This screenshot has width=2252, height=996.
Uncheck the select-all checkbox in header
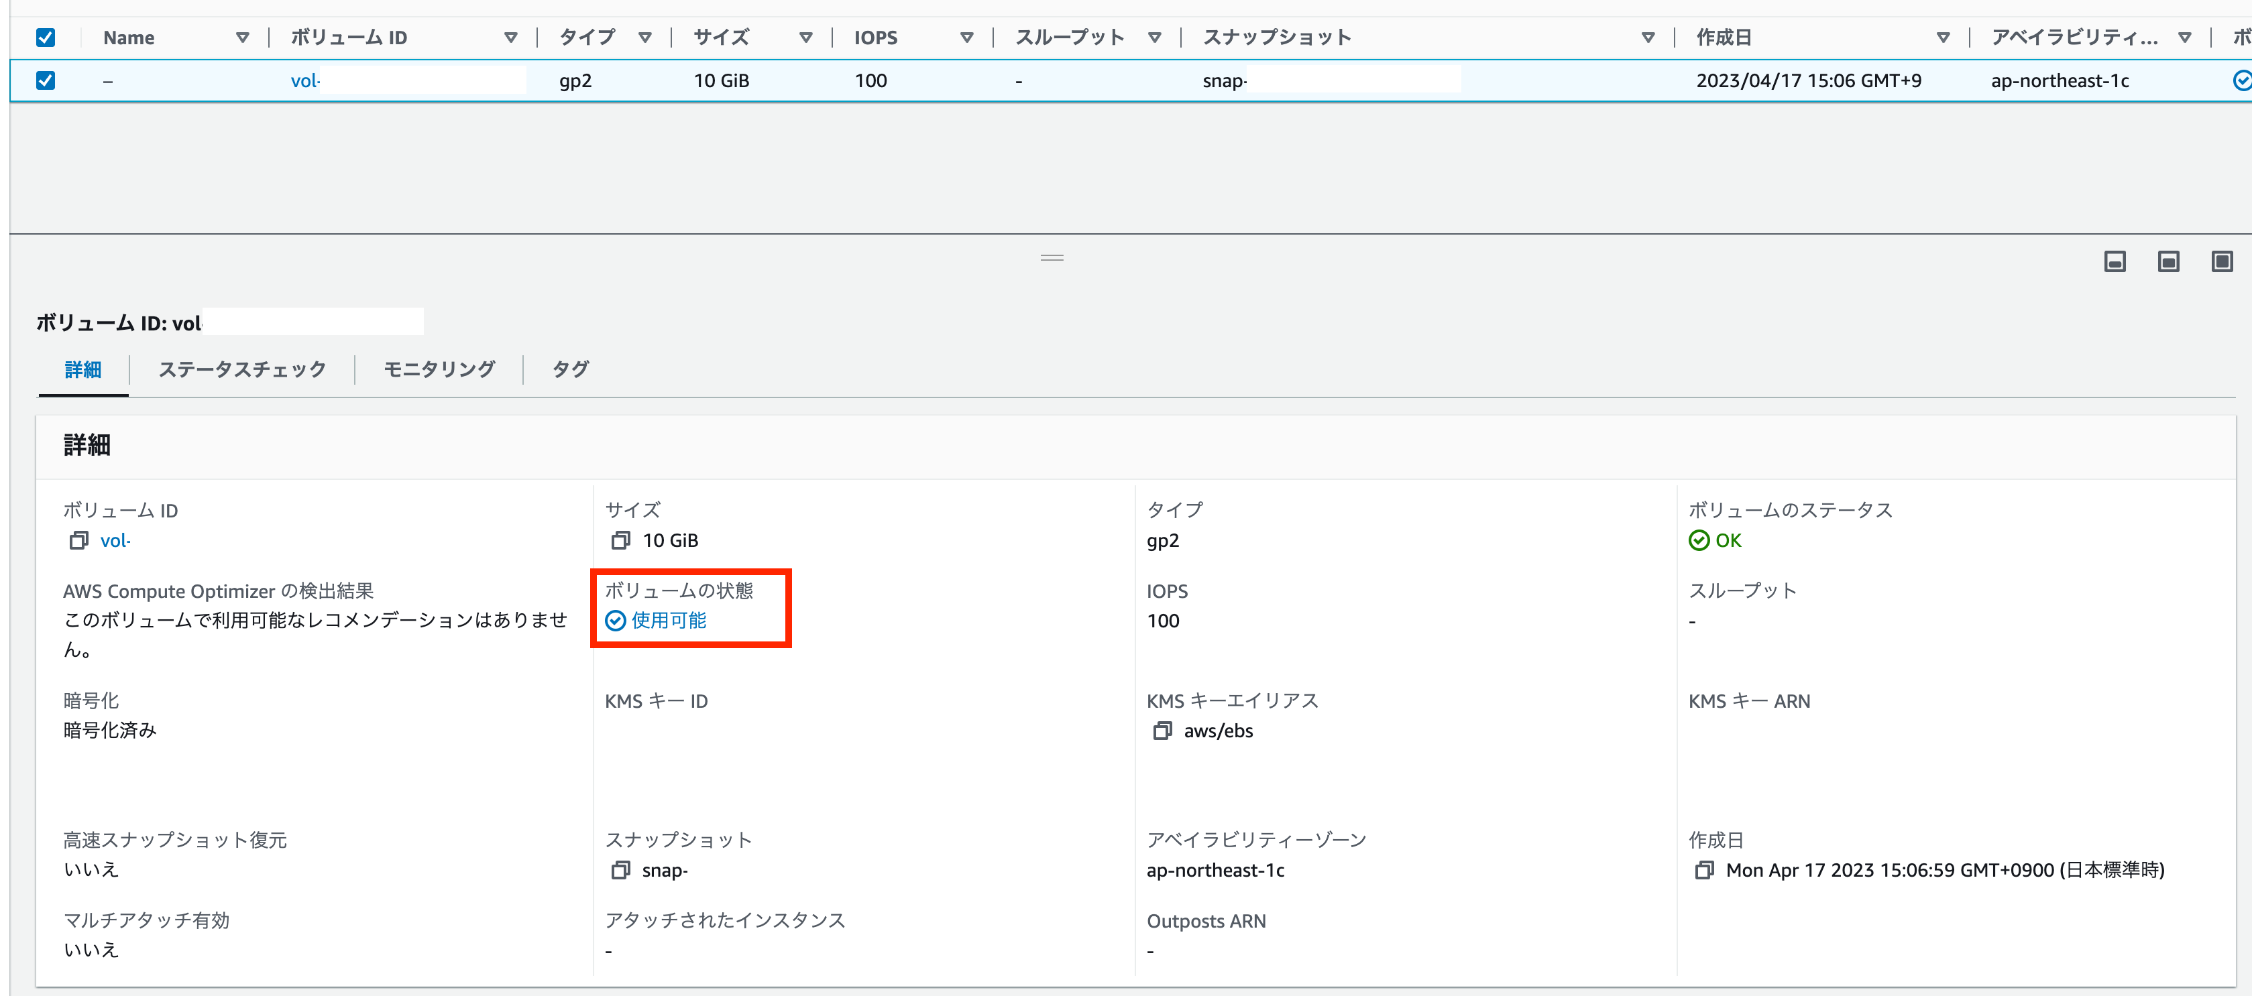(x=44, y=37)
